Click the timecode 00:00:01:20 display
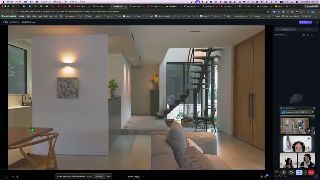The width and height of the screenshot is (320, 180). 134,177
